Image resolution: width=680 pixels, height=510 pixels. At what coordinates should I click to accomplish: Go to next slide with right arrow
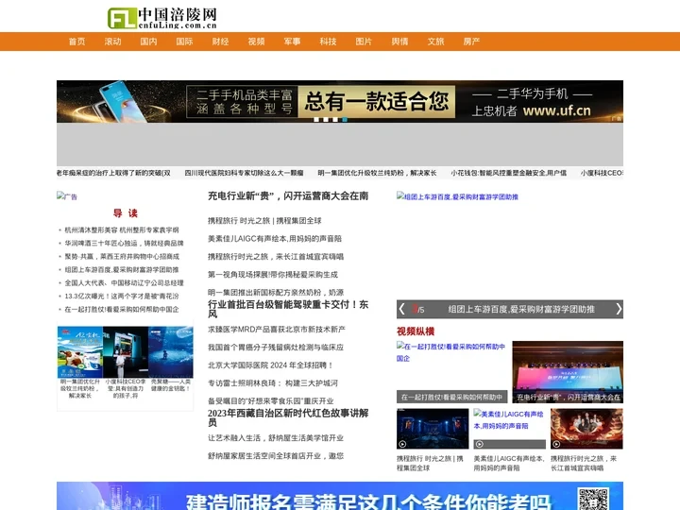(619, 309)
